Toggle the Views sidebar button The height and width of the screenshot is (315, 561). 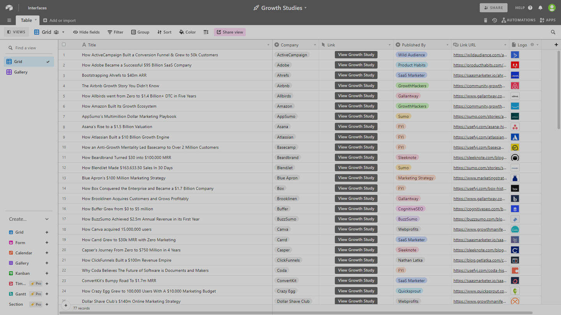16,32
